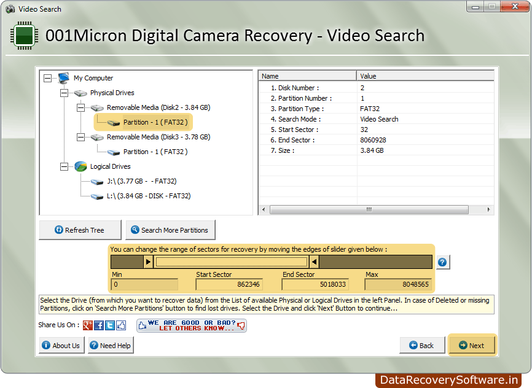Click the left slider handle arrow
This screenshot has width=532, height=388.
[x=148, y=262]
